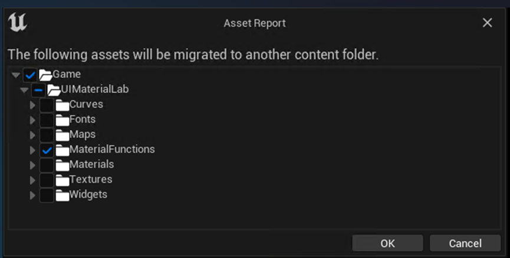
Task: Click the Widgets folder icon
Action: tap(62, 195)
